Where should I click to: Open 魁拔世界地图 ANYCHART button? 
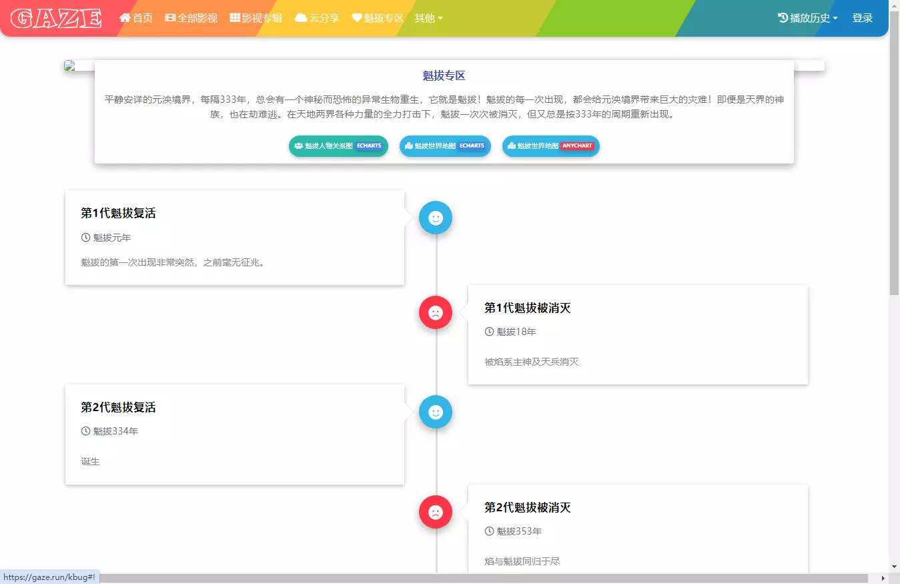click(550, 146)
